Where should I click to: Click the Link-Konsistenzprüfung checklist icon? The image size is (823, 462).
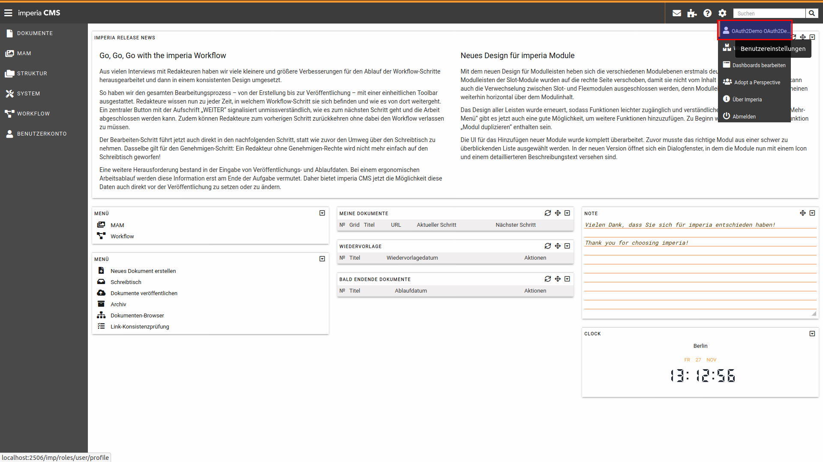point(101,326)
